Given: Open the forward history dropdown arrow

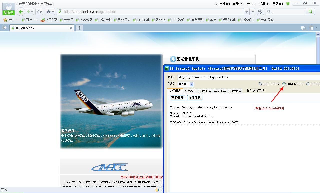Looking at the screenshot, I should point(32,12).
